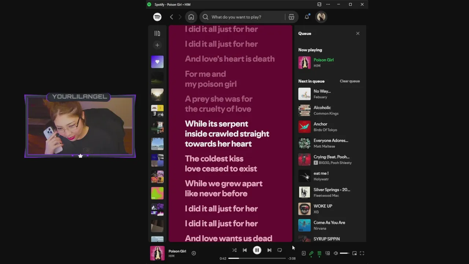
Task: Toggle the lyrics microphone icon
Action: tap(311, 253)
